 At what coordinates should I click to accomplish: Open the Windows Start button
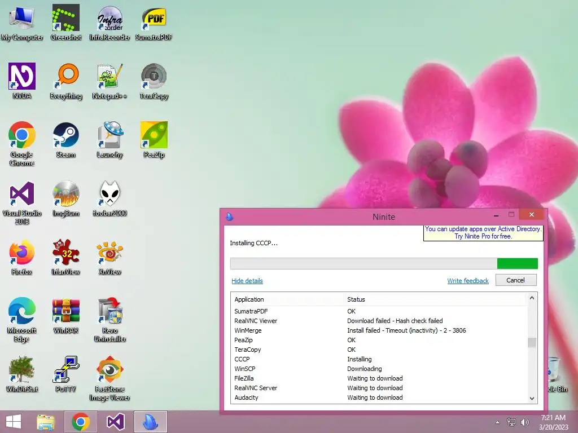click(x=14, y=422)
